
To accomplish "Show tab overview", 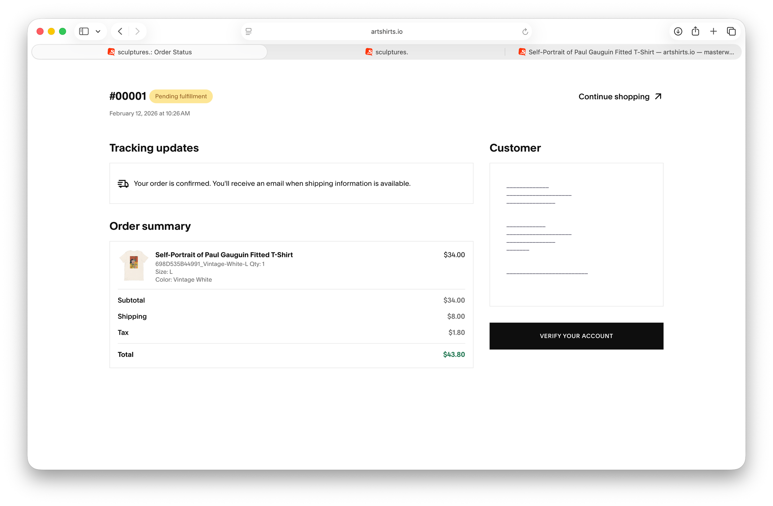I will (731, 31).
